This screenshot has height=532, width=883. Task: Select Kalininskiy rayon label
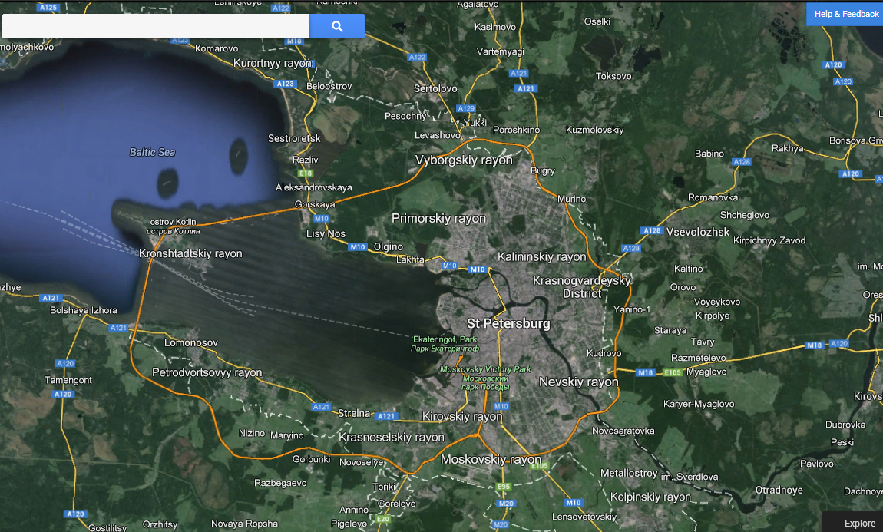[542, 256]
